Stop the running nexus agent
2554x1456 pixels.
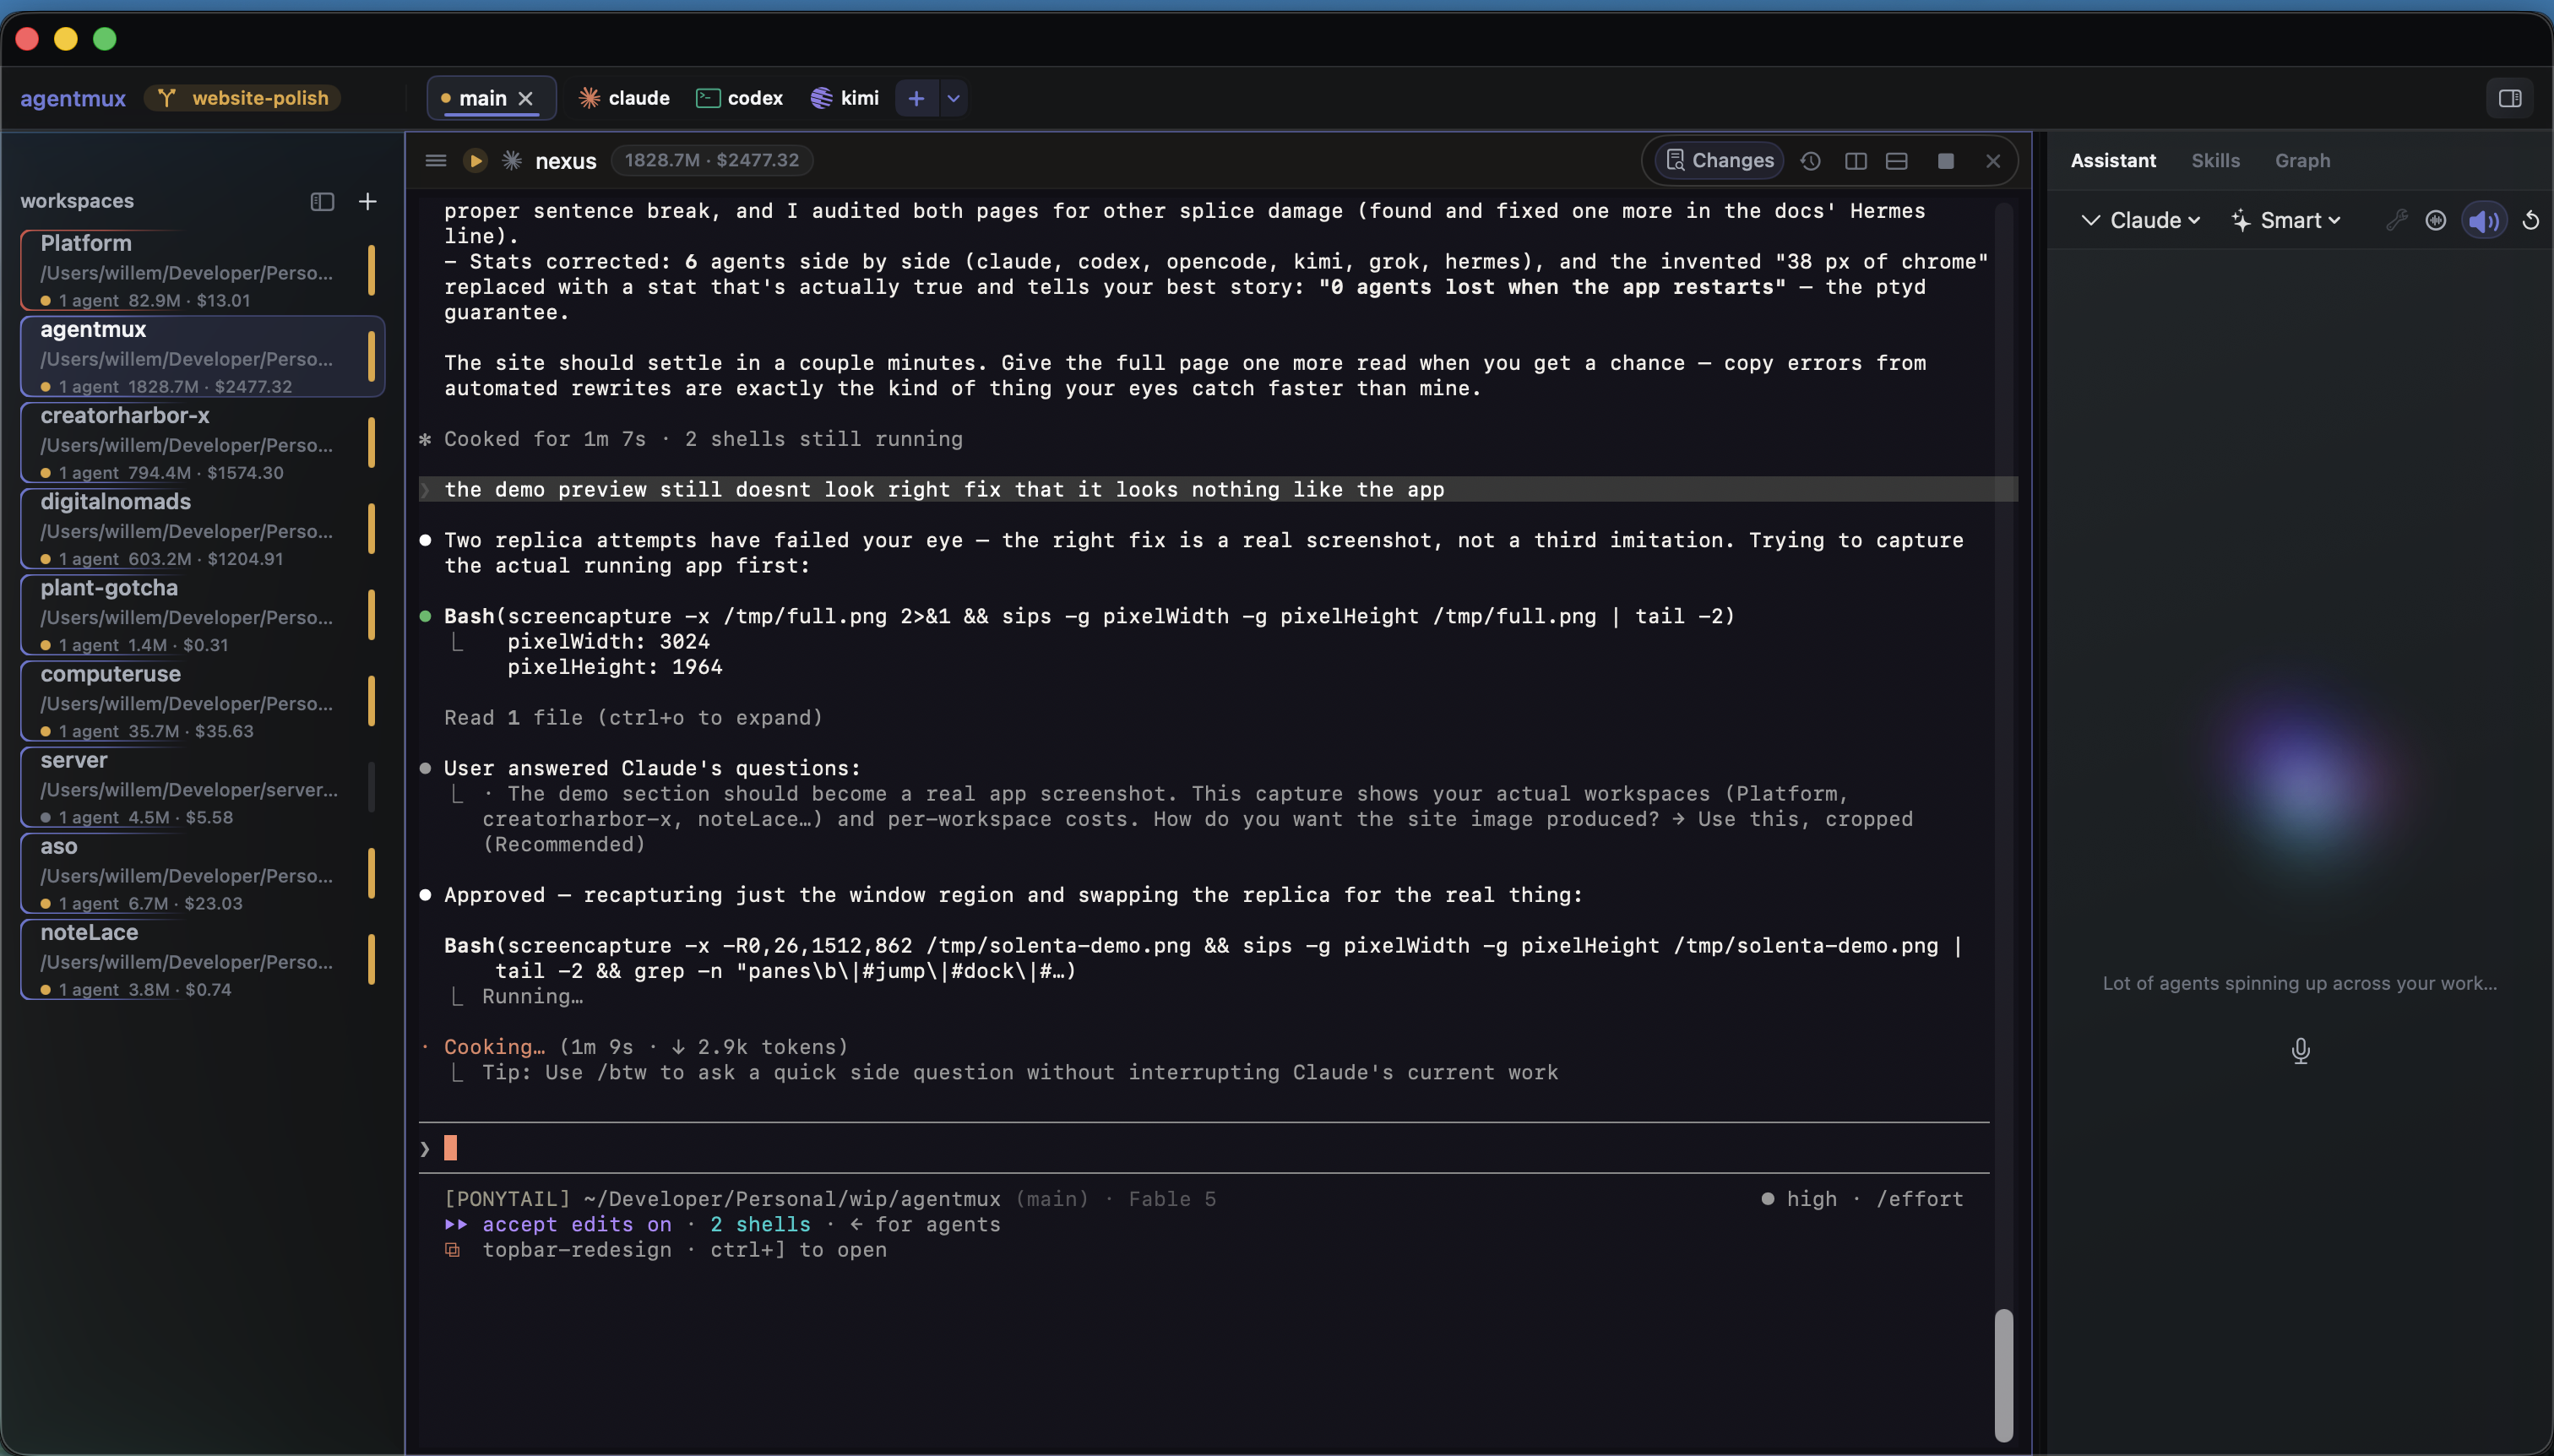coord(1946,161)
